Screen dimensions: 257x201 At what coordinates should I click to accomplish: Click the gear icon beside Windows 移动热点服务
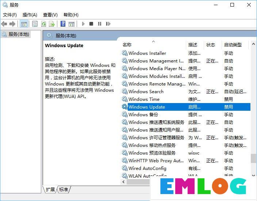[125, 145]
